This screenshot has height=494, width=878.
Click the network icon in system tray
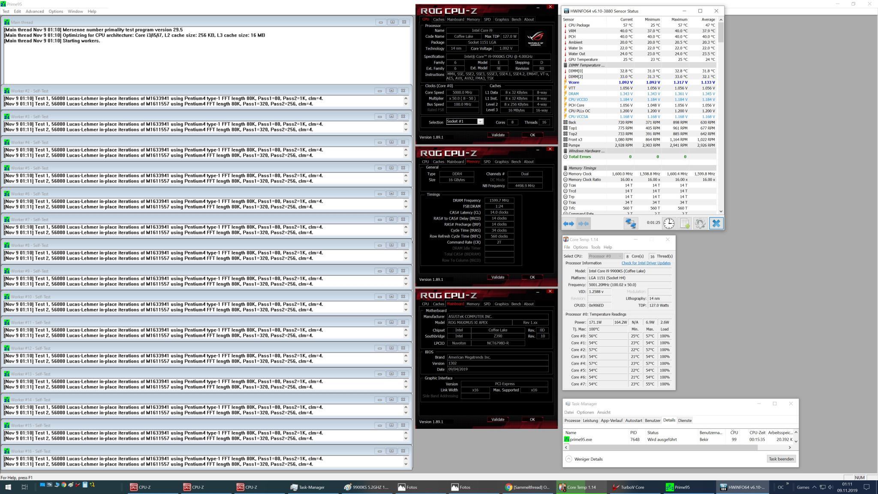click(822, 487)
